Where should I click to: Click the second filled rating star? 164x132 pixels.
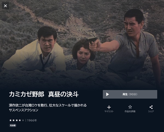(x=14, y=120)
